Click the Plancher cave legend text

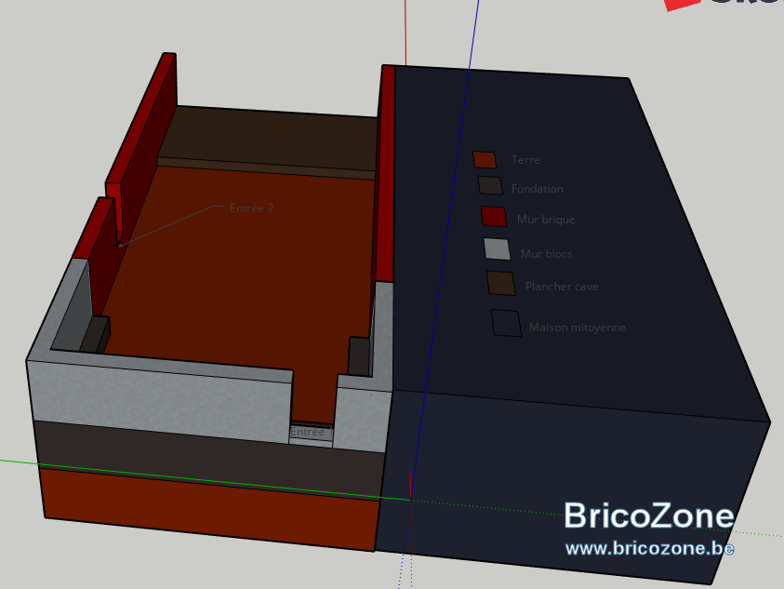562,287
